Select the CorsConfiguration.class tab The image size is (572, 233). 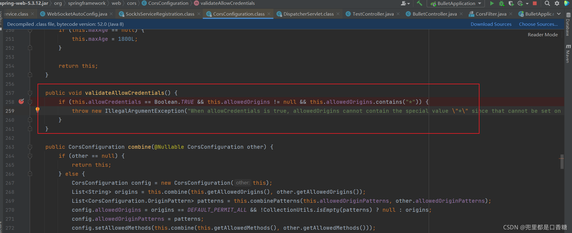[239, 14]
